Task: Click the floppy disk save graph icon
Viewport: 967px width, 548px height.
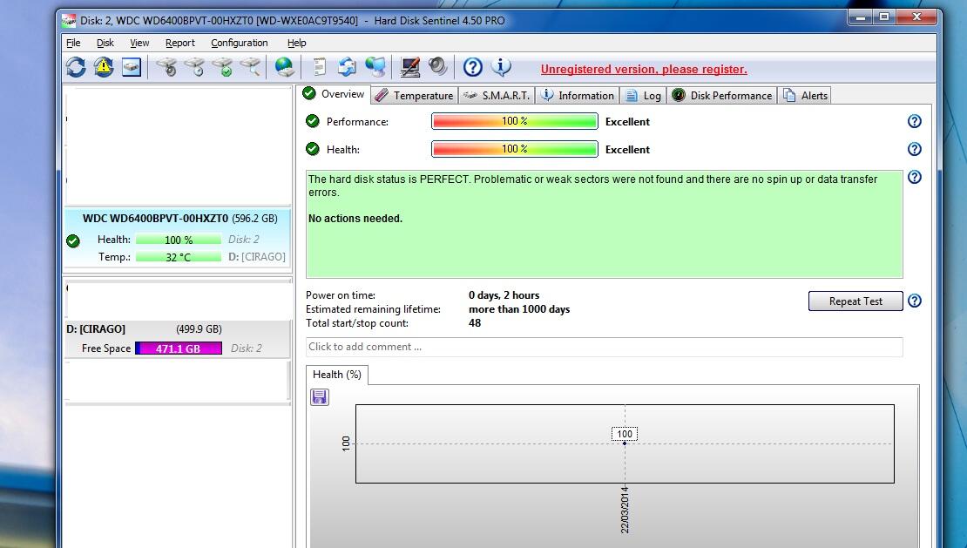Action: 320,397
